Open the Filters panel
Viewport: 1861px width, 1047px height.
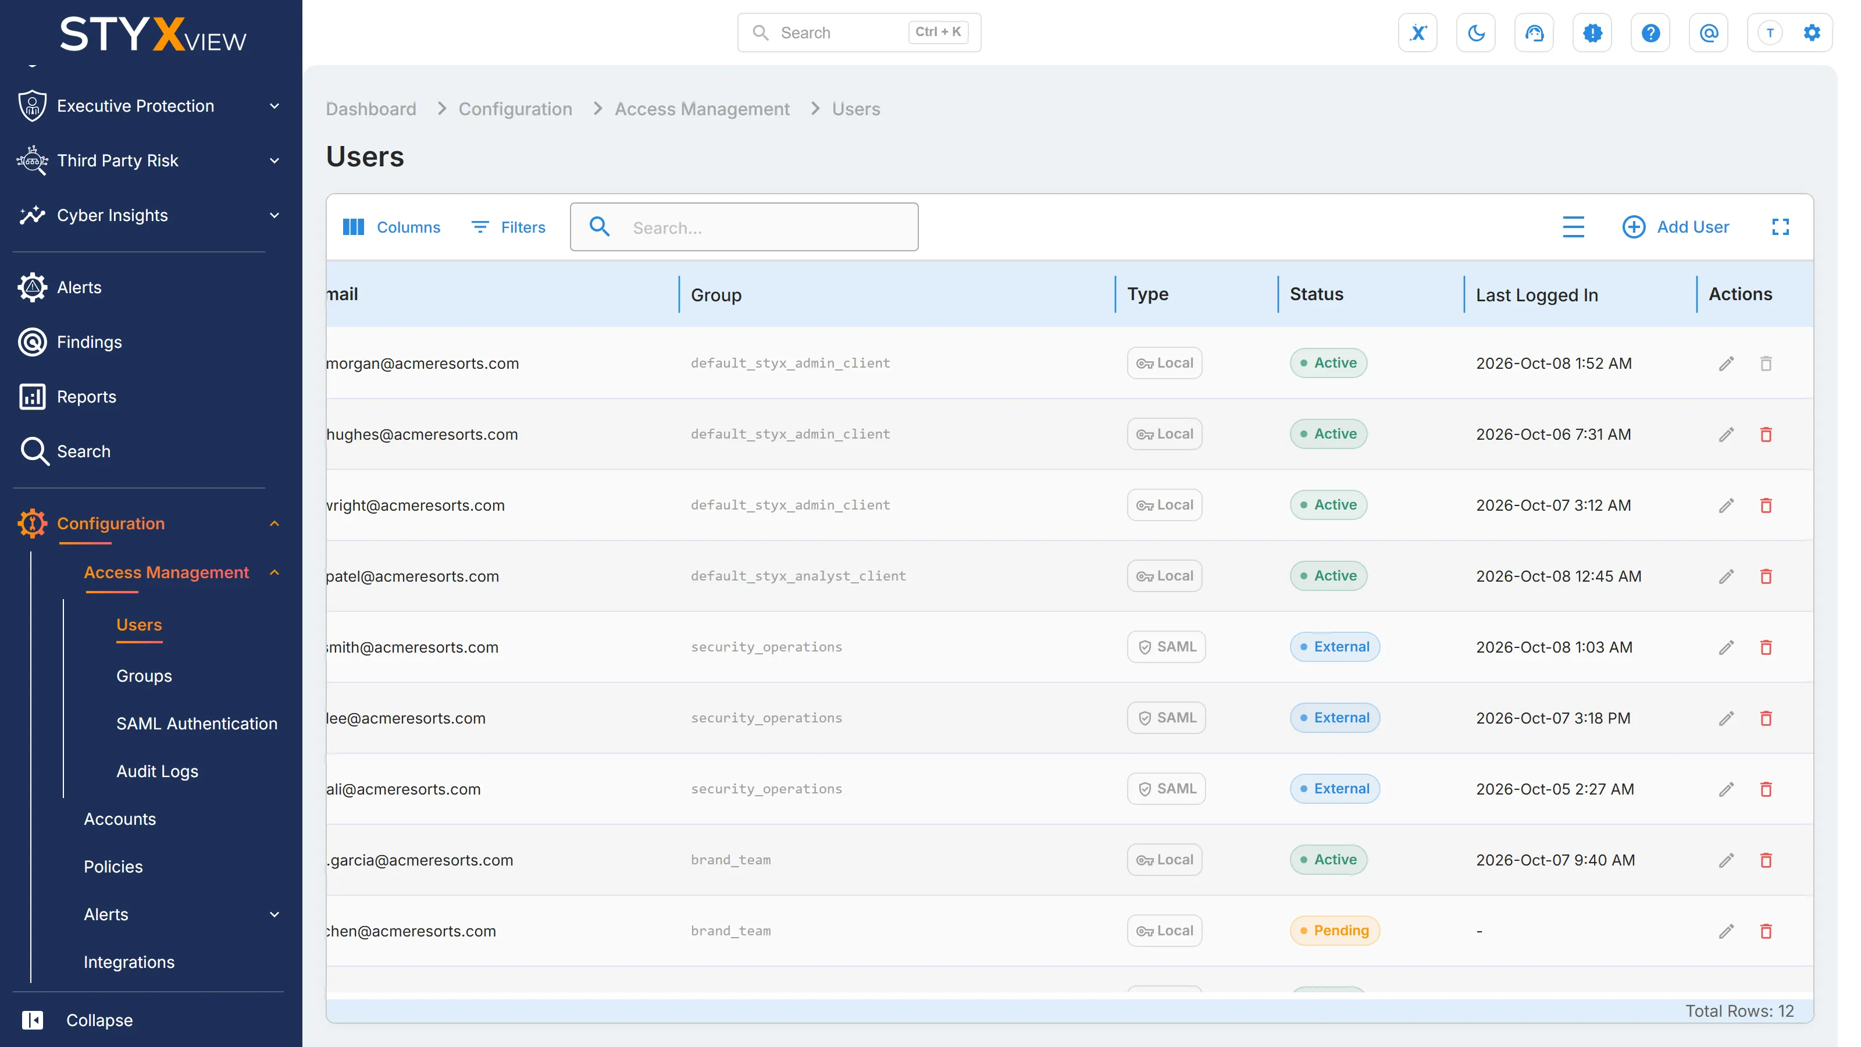[509, 227]
